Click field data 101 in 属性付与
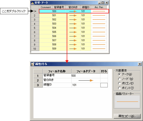The width and height of the screenshot is (143, 121). 86,85
